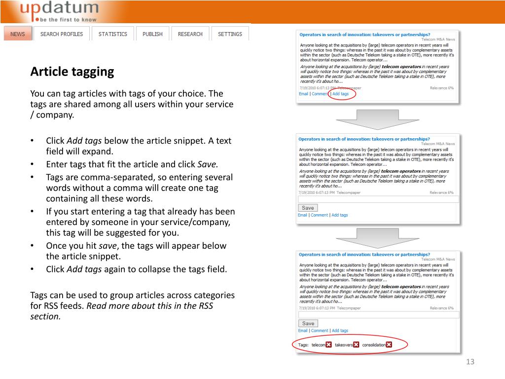The width and height of the screenshot is (505, 379).
Task: Focus the tag text field in the middle card
Action: pos(378,199)
